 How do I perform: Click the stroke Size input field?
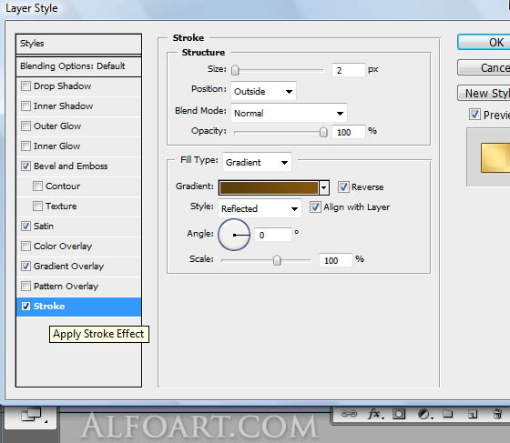[x=348, y=70]
